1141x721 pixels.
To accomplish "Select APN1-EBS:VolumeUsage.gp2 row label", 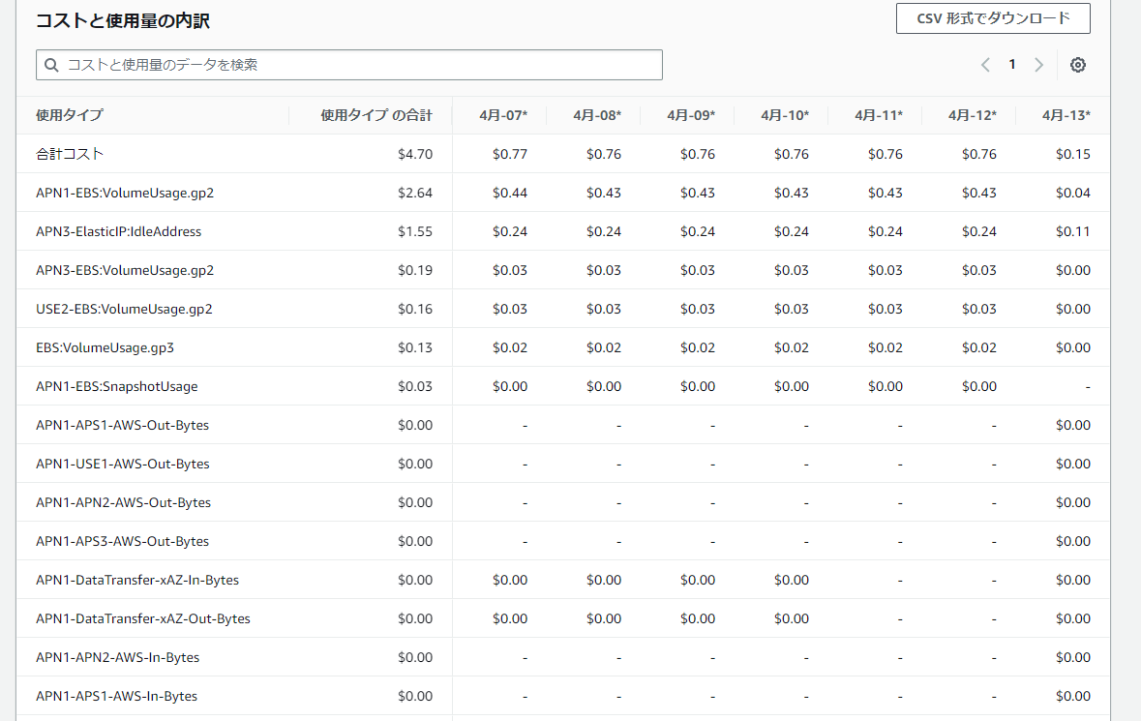I will coord(125,193).
